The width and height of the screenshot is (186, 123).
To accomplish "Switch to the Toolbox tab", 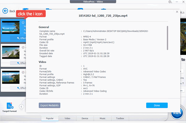I will pos(120,118).
